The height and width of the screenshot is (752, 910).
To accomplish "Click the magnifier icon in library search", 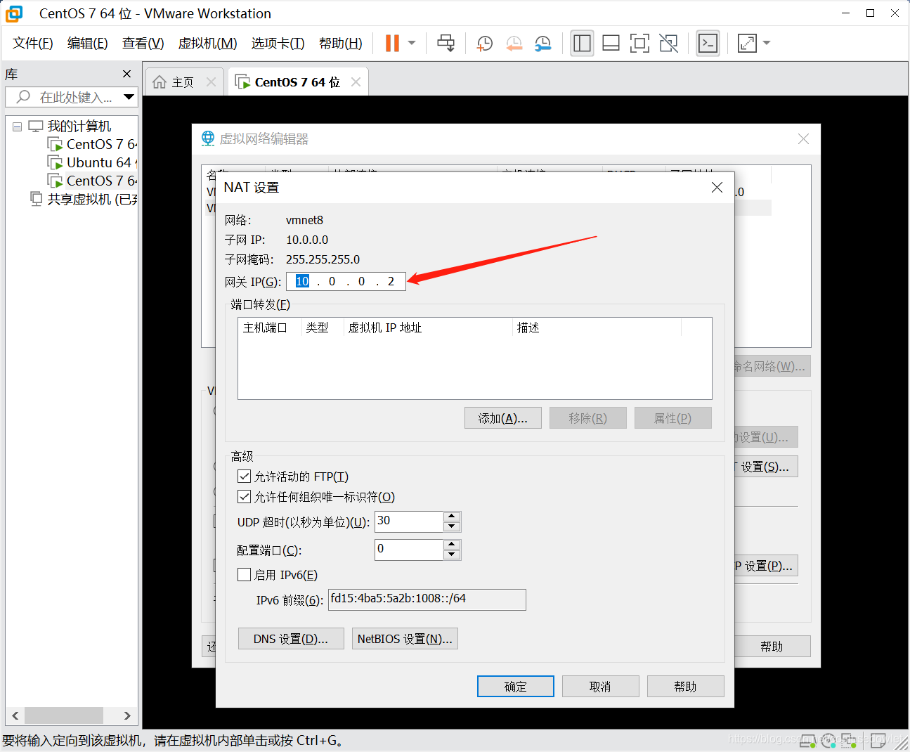I will tap(24, 97).
